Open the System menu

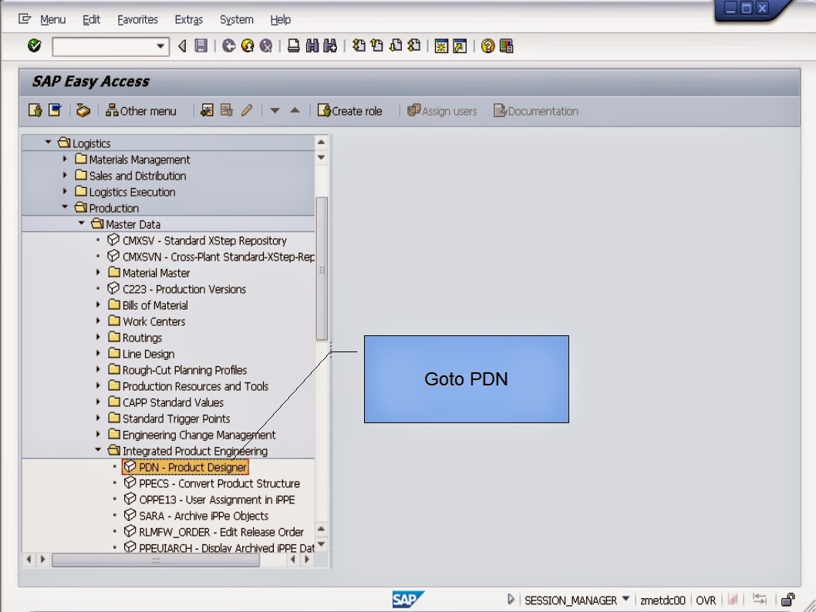[236, 19]
